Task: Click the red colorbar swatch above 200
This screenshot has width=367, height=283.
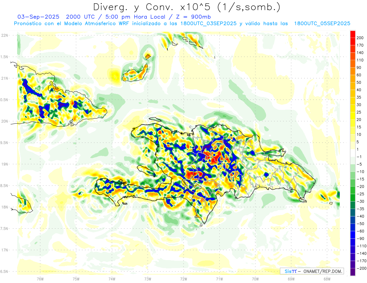Action: tap(353, 34)
